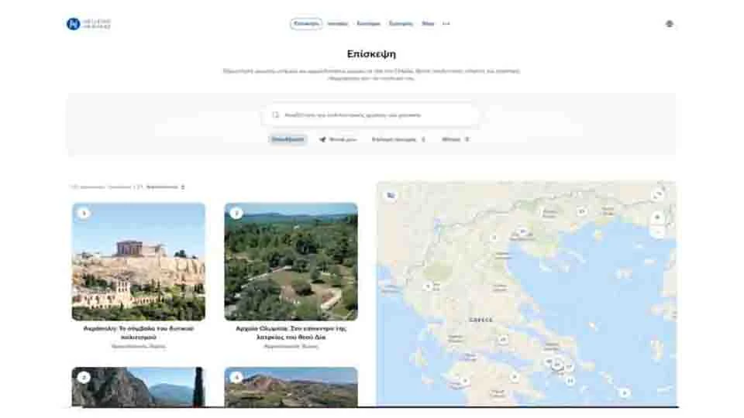Screen dimensions: 744x418
Task: Click the Ancient Olympia aerial photo
Action: pos(291,262)
